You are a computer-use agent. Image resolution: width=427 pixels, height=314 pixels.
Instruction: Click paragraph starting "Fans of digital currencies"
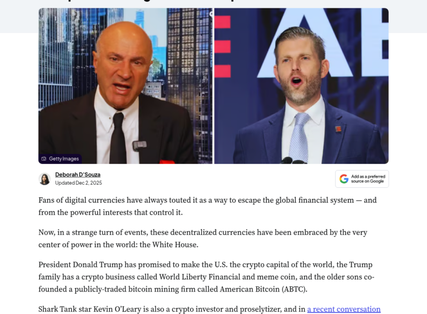[208, 206]
